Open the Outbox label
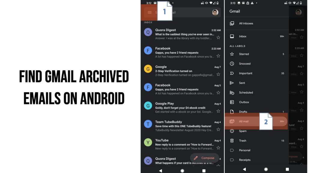Screen dimensions: 309x173 click(x=256, y=102)
